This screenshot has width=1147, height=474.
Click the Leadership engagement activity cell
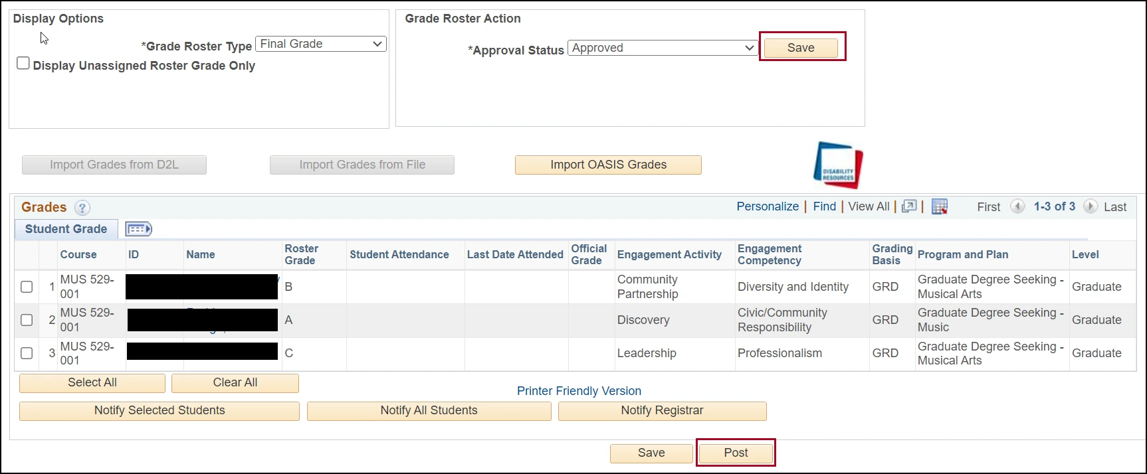[x=647, y=353]
